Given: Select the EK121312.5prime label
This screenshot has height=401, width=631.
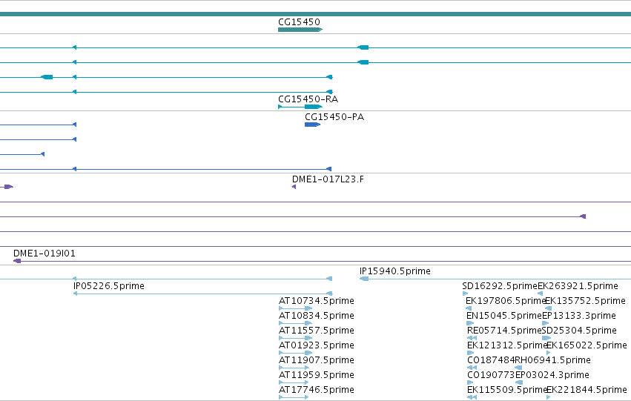Looking at the screenshot, I should 507,345.
